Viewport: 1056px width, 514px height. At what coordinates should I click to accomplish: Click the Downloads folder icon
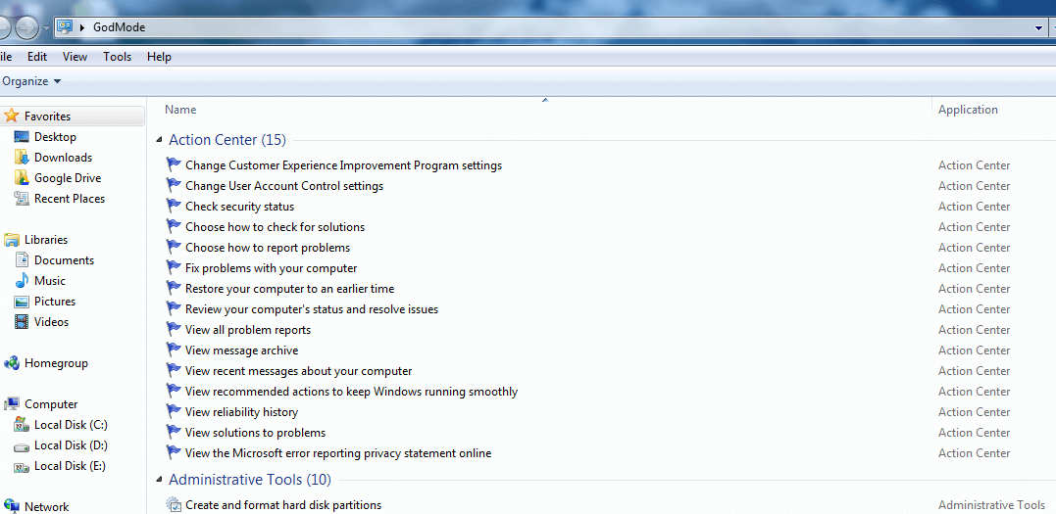(22, 158)
